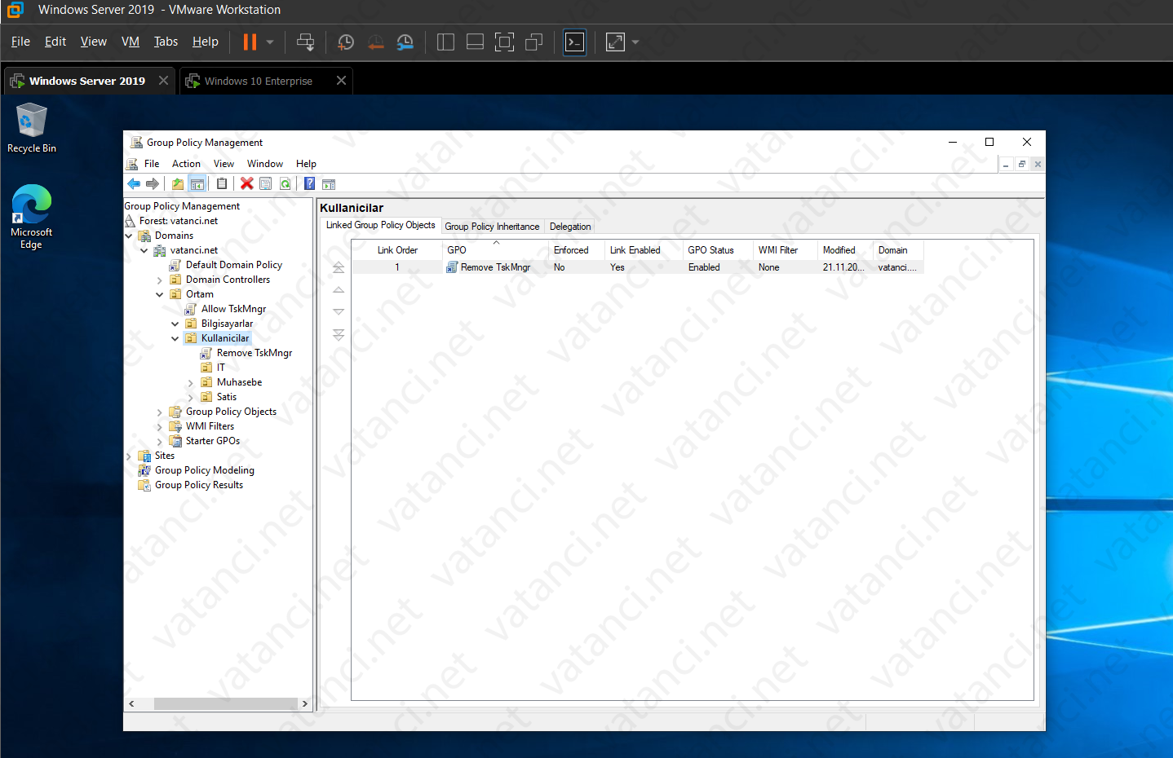Open Properties via the toolbar icon
The height and width of the screenshot is (758, 1173).
click(x=265, y=183)
